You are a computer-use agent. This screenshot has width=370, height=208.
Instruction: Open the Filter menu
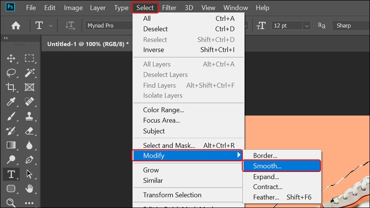point(169,8)
